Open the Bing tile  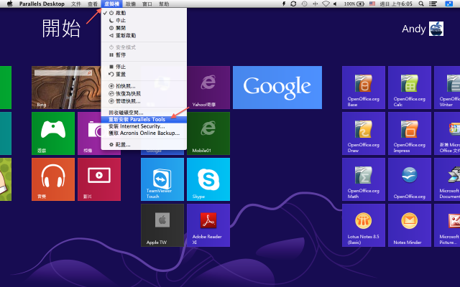pos(66,88)
